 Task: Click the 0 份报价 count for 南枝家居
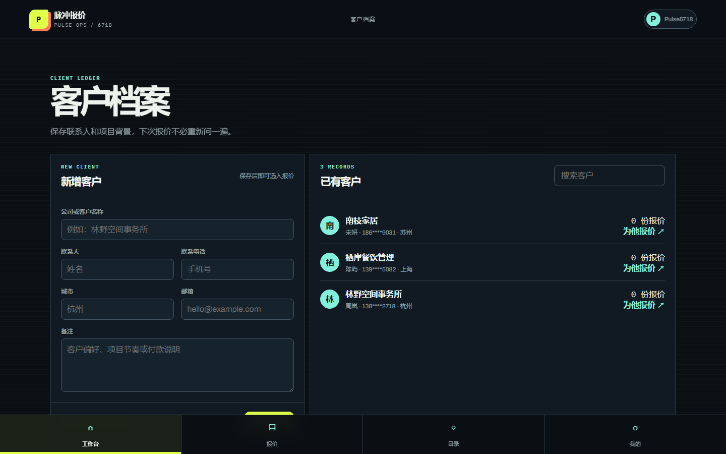(x=648, y=220)
